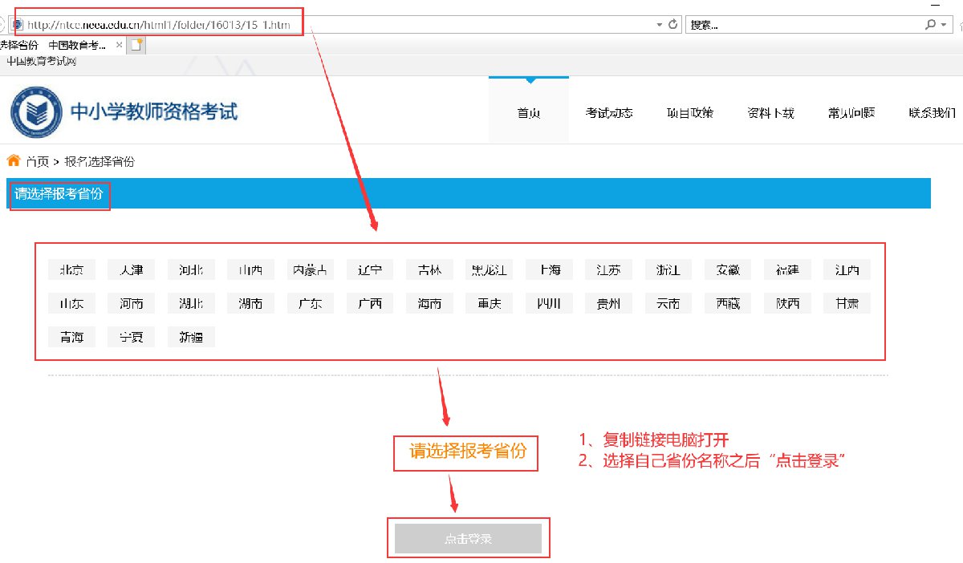Click the gray 点击登录 button
The image size is (963, 563).
coord(469,539)
